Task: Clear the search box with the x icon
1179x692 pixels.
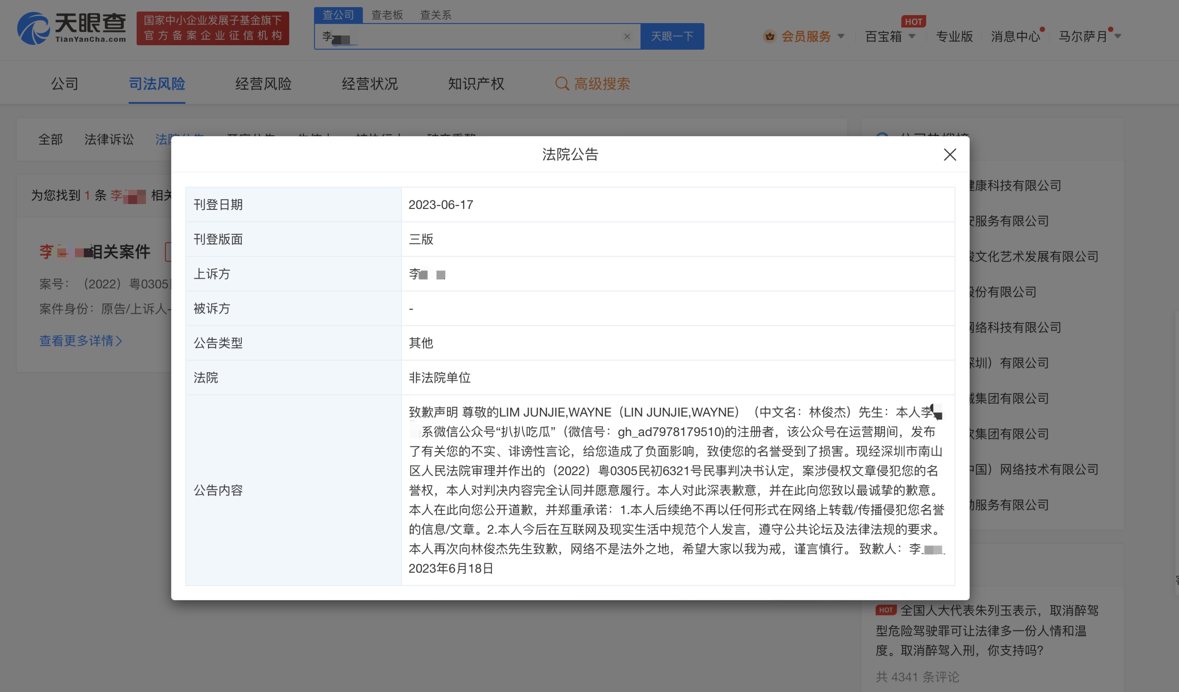Action: click(626, 36)
